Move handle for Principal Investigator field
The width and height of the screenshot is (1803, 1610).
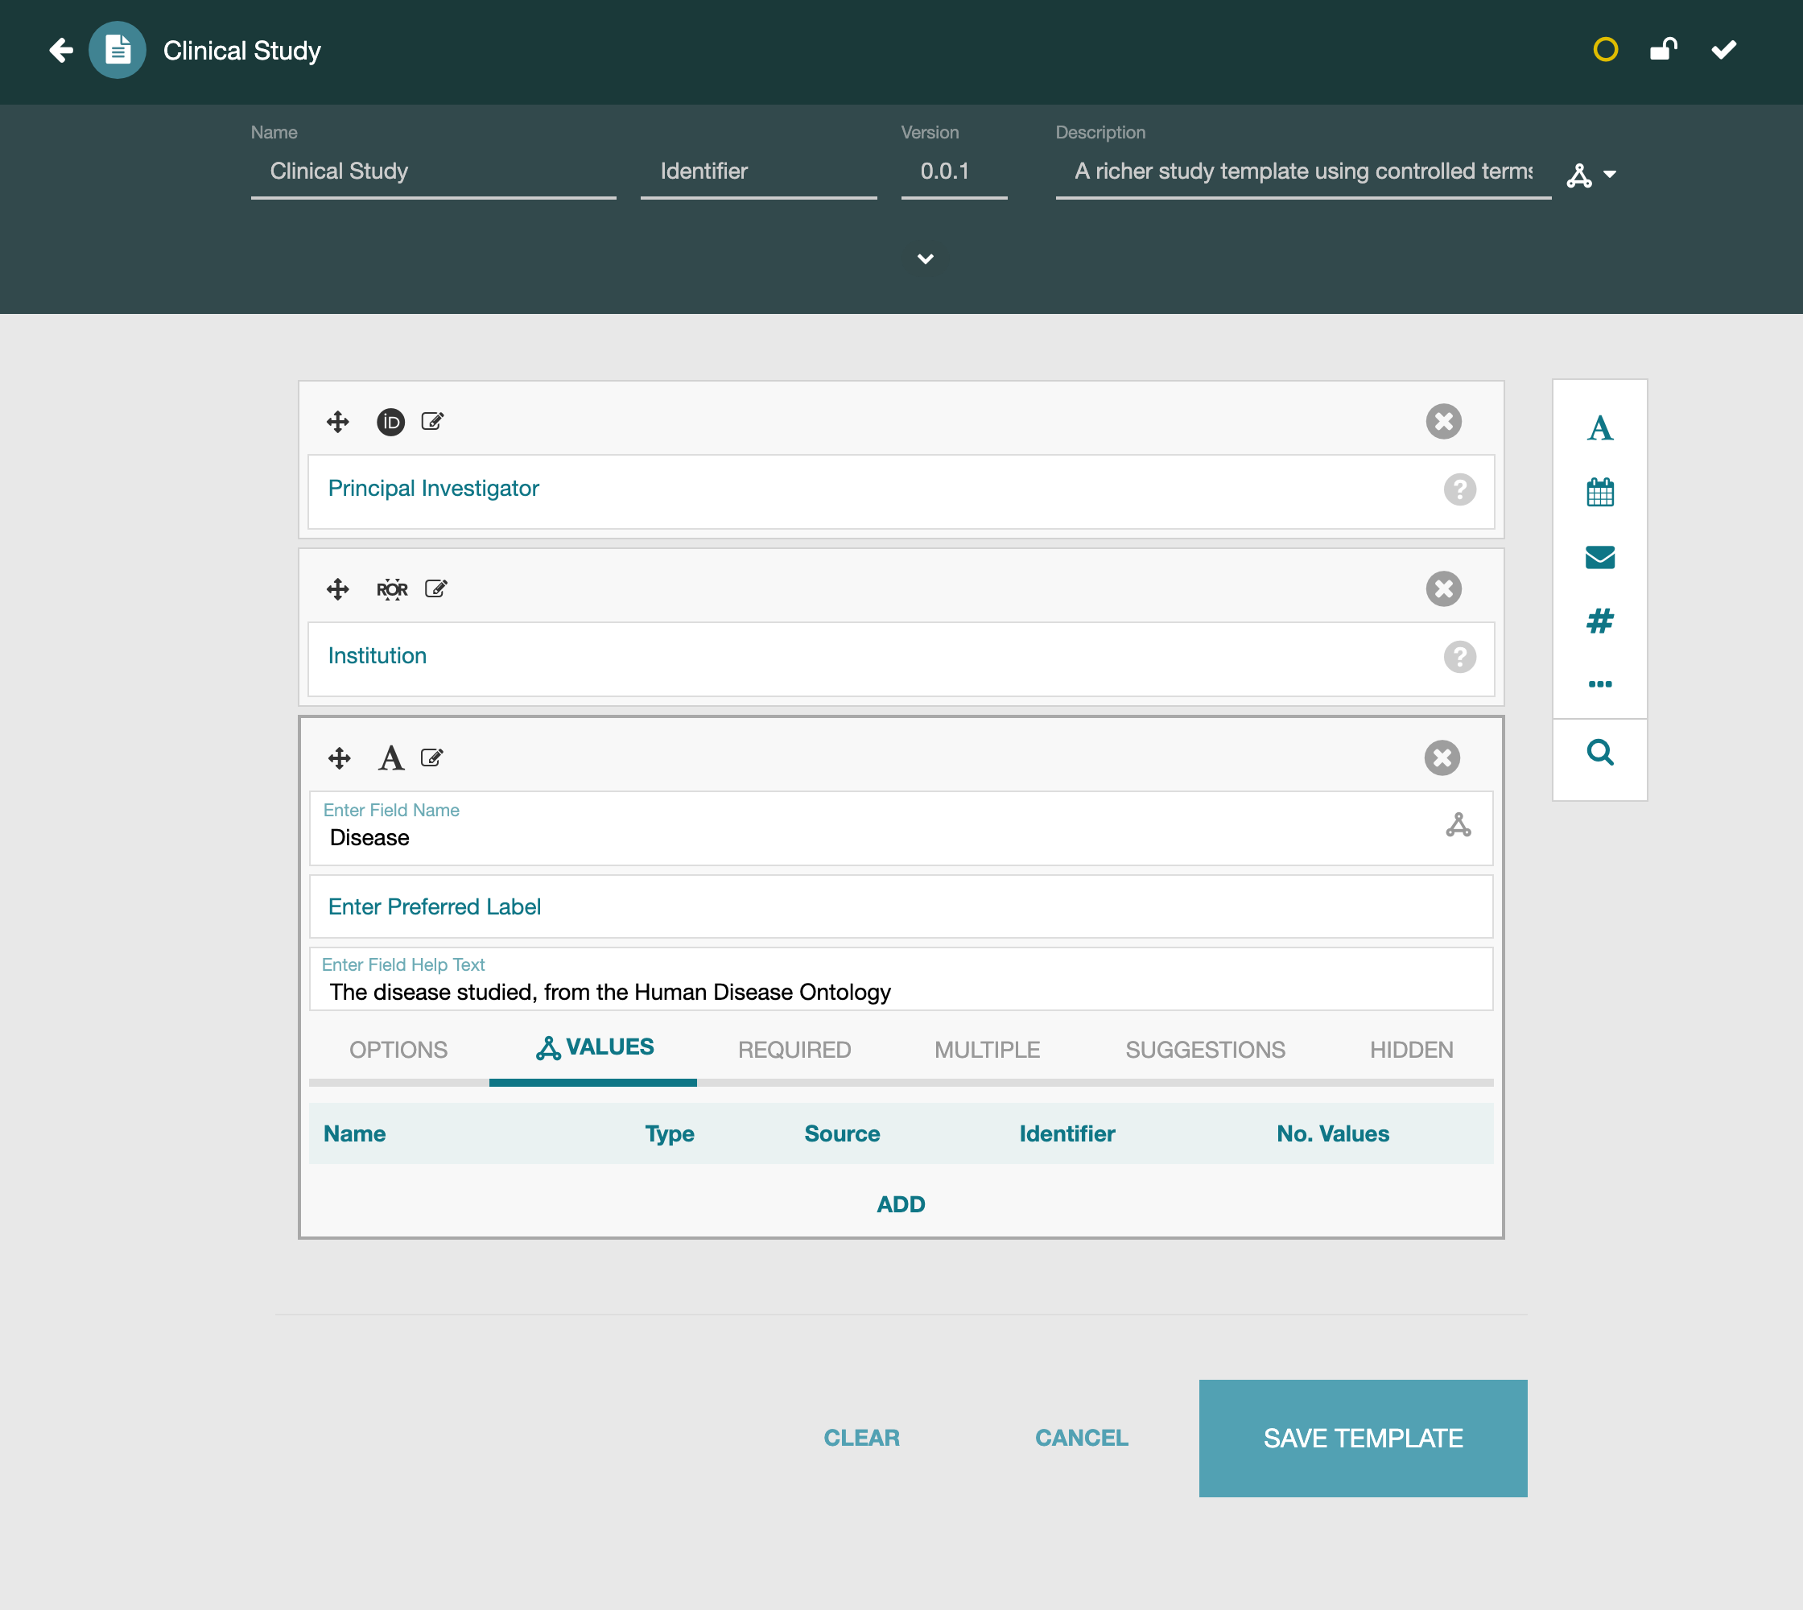click(x=338, y=422)
